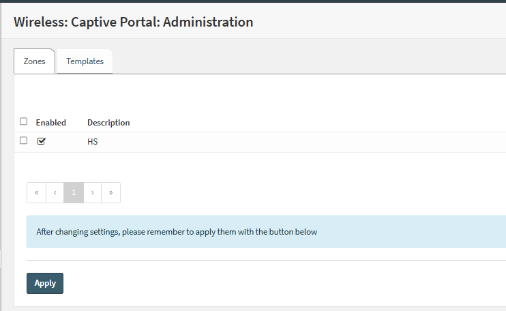Viewport: 506px width, 311px height.
Task: Sort by the Enabled column header
Action: 51,123
